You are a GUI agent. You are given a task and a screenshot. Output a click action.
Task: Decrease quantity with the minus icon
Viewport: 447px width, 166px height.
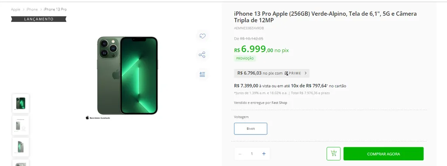[240, 154]
